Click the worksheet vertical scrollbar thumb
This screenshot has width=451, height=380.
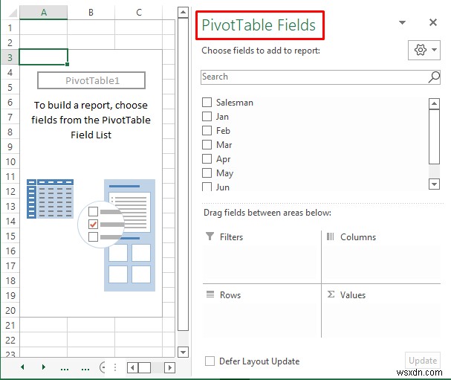[183, 174]
